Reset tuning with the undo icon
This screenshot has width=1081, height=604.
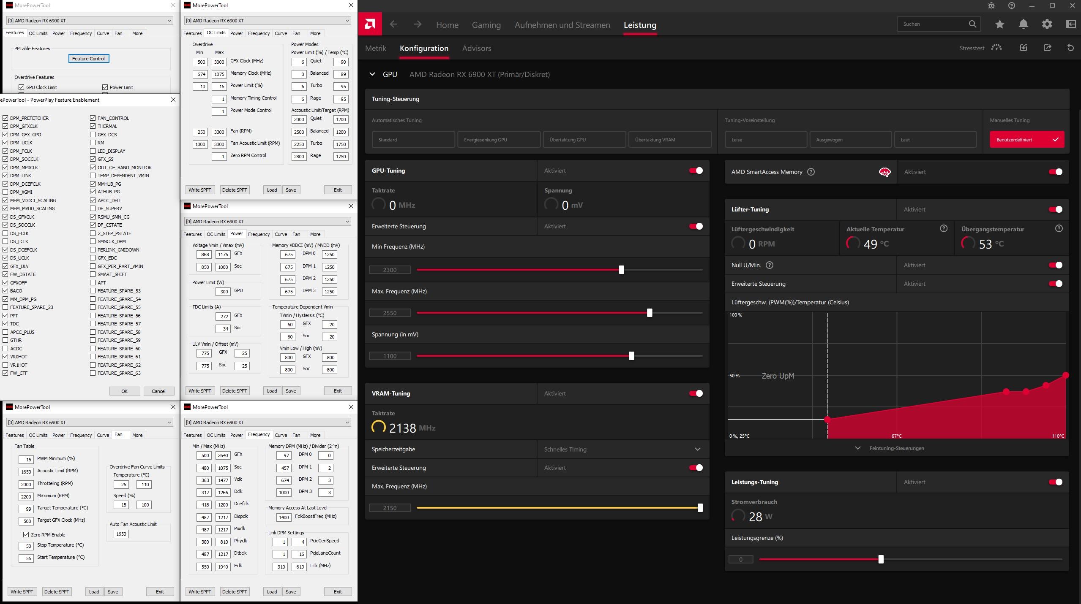click(1070, 48)
